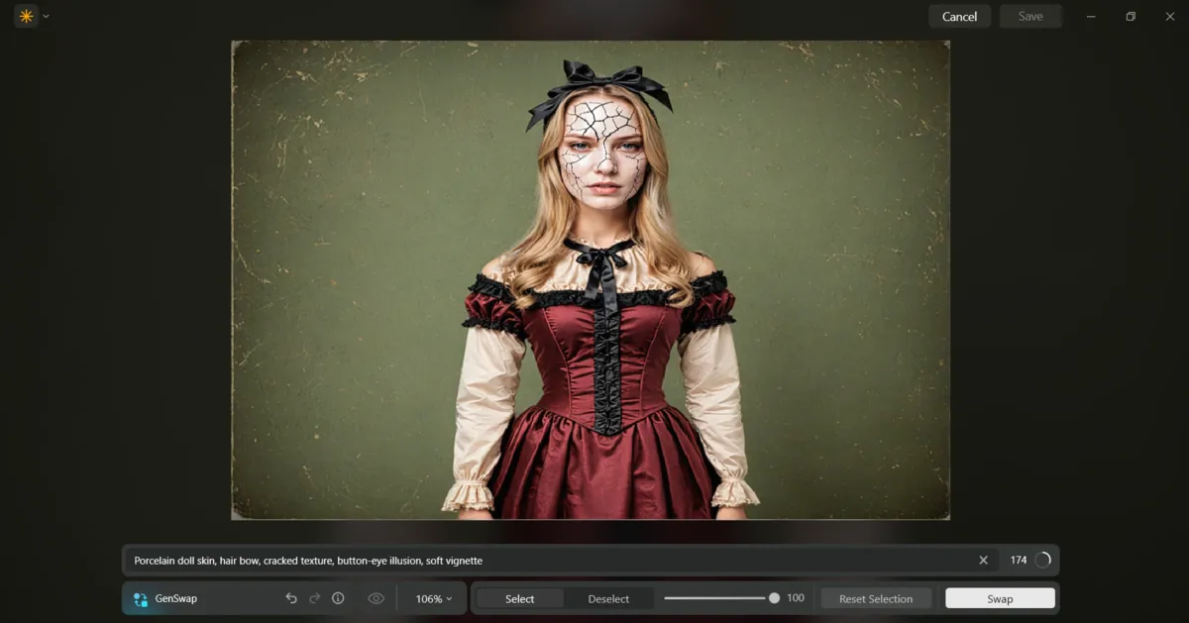Switch to Deselect mode
The height and width of the screenshot is (623, 1189).
click(x=608, y=597)
